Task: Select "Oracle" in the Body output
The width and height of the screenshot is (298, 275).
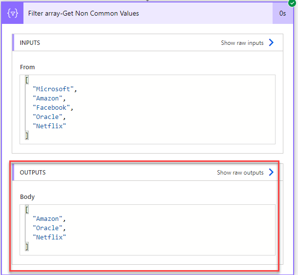Action: point(47,228)
